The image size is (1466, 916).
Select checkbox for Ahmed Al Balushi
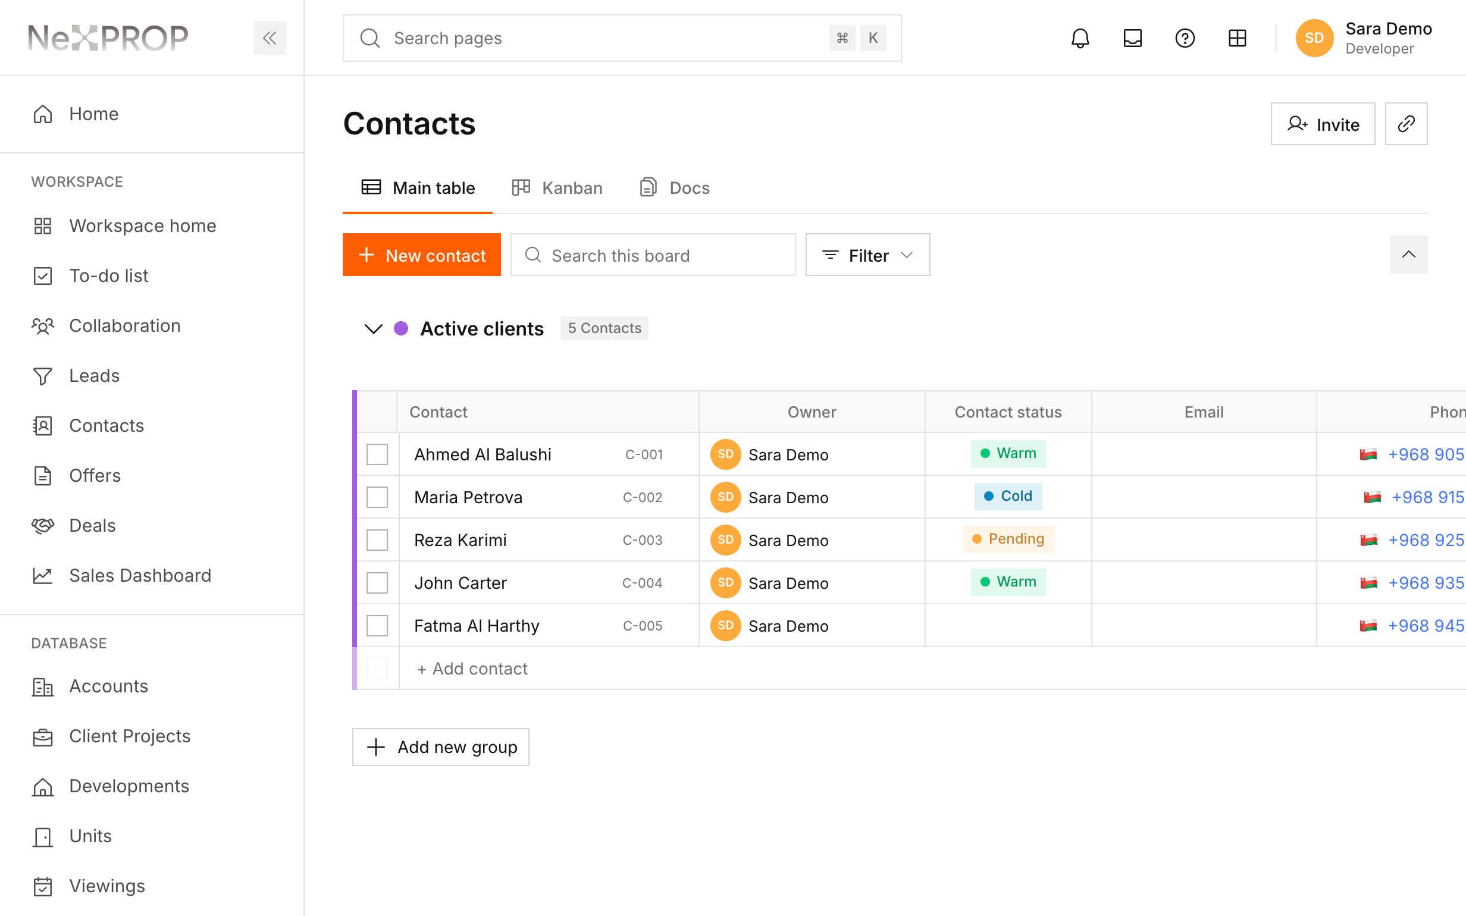coord(377,454)
